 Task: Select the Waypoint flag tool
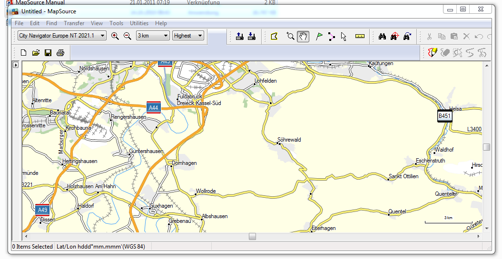click(x=319, y=36)
